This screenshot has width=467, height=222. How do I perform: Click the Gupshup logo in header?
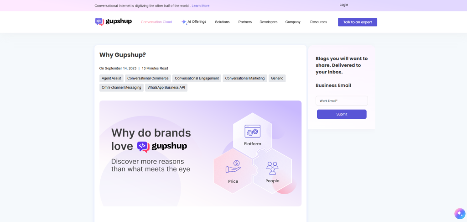coord(113,21)
